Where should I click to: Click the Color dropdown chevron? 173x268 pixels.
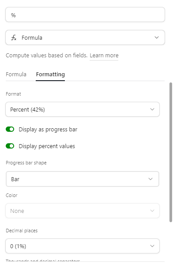pyautogui.click(x=152, y=211)
